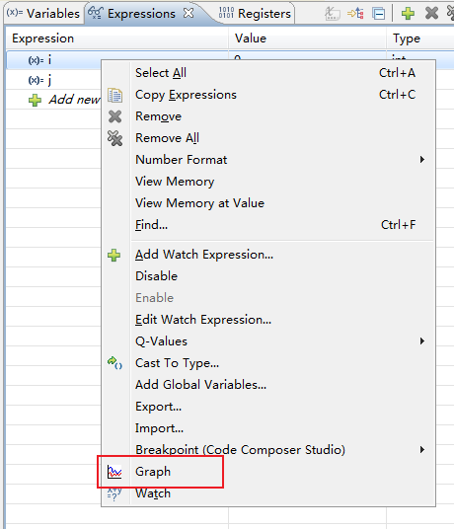The image size is (454, 529).
Task: Choose View Memory menu entry
Action: click(268, 182)
